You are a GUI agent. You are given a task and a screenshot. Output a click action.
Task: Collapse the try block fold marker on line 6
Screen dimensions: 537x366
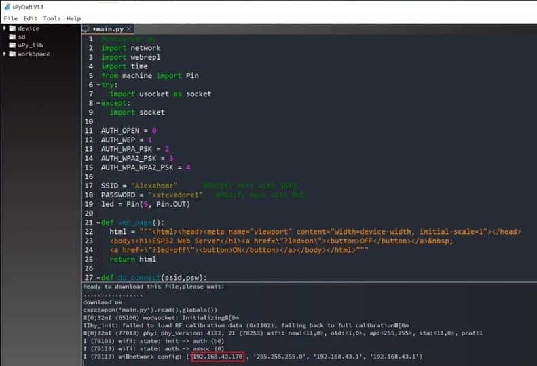coord(98,85)
